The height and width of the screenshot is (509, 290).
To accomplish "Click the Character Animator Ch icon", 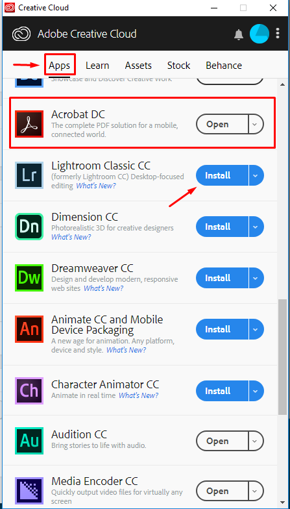I will [29, 391].
